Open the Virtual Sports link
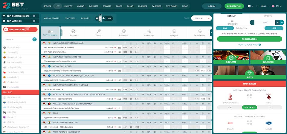 (x=51, y=18)
